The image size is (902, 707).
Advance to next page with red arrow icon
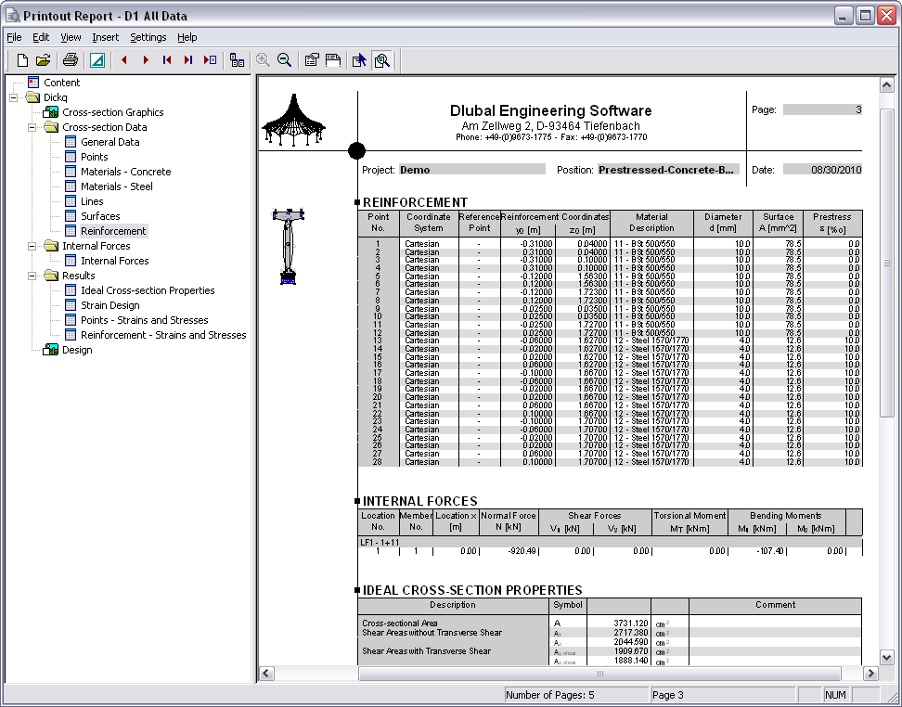click(146, 59)
